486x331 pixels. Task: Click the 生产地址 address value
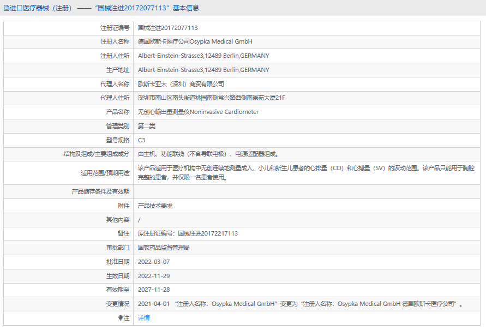pyautogui.click(x=203, y=70)
